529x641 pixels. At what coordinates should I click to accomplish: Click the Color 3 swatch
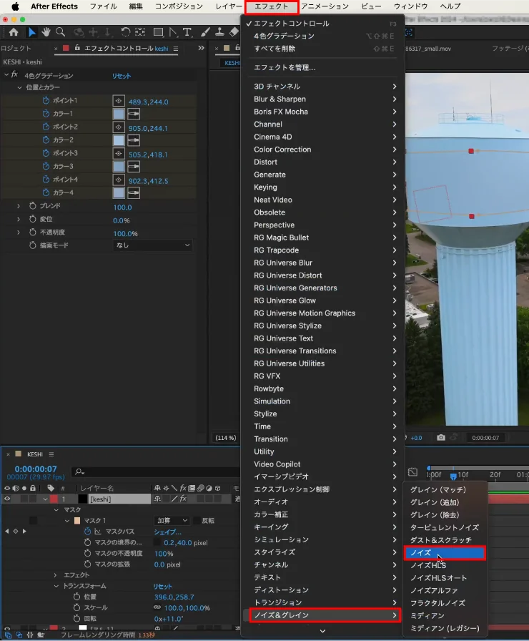[x=119, y=167]
